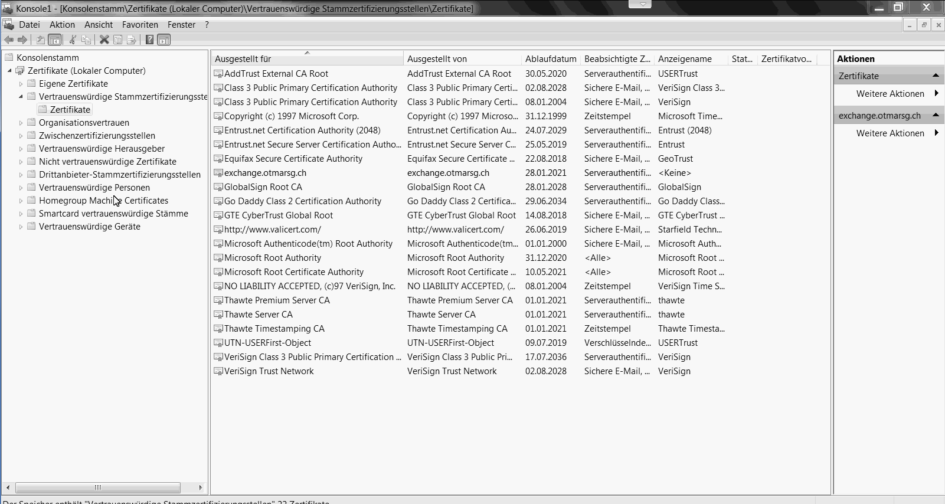Viewport: 945px width, 504px height.
Task: Open the Ansicht menu
Action: [x=99, y=25]
